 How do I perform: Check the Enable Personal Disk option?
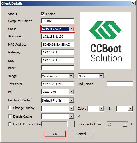tap(10, 124)
